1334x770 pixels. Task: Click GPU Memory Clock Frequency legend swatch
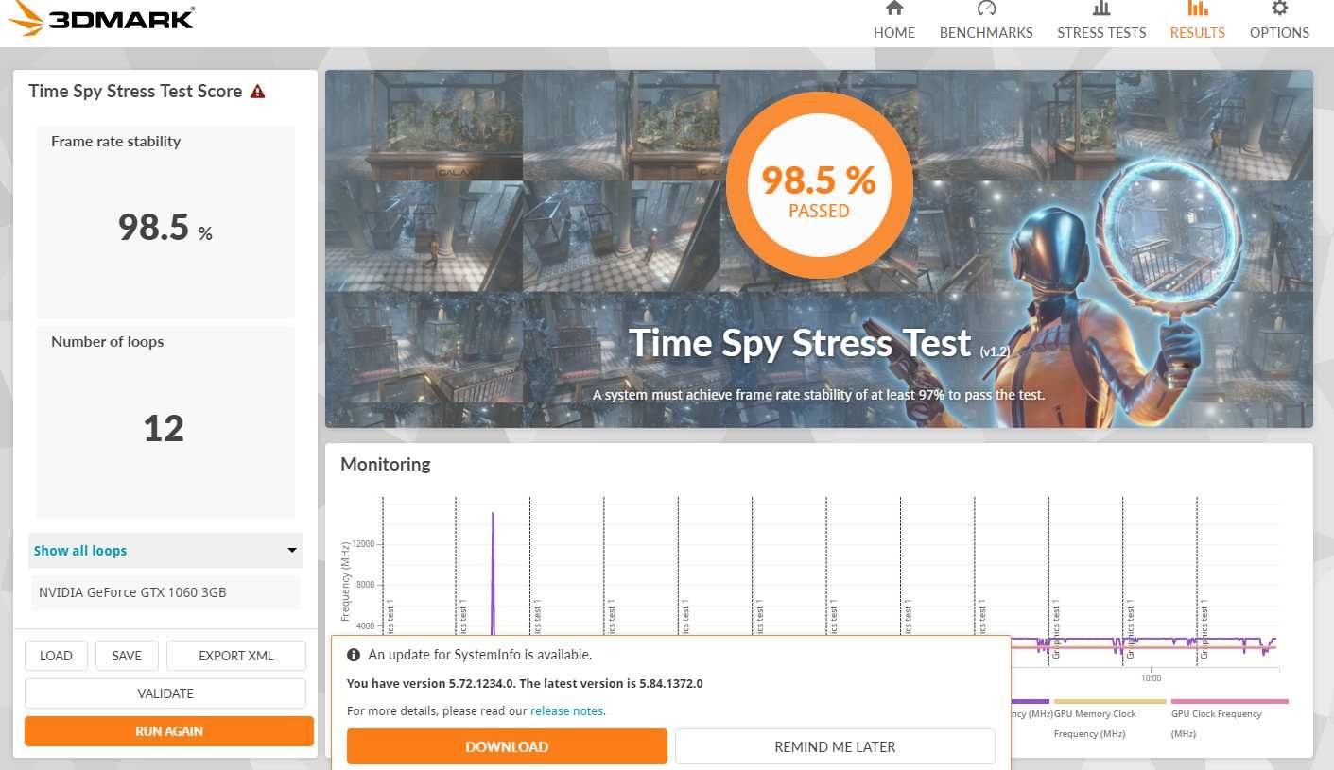pos(1110,702)
